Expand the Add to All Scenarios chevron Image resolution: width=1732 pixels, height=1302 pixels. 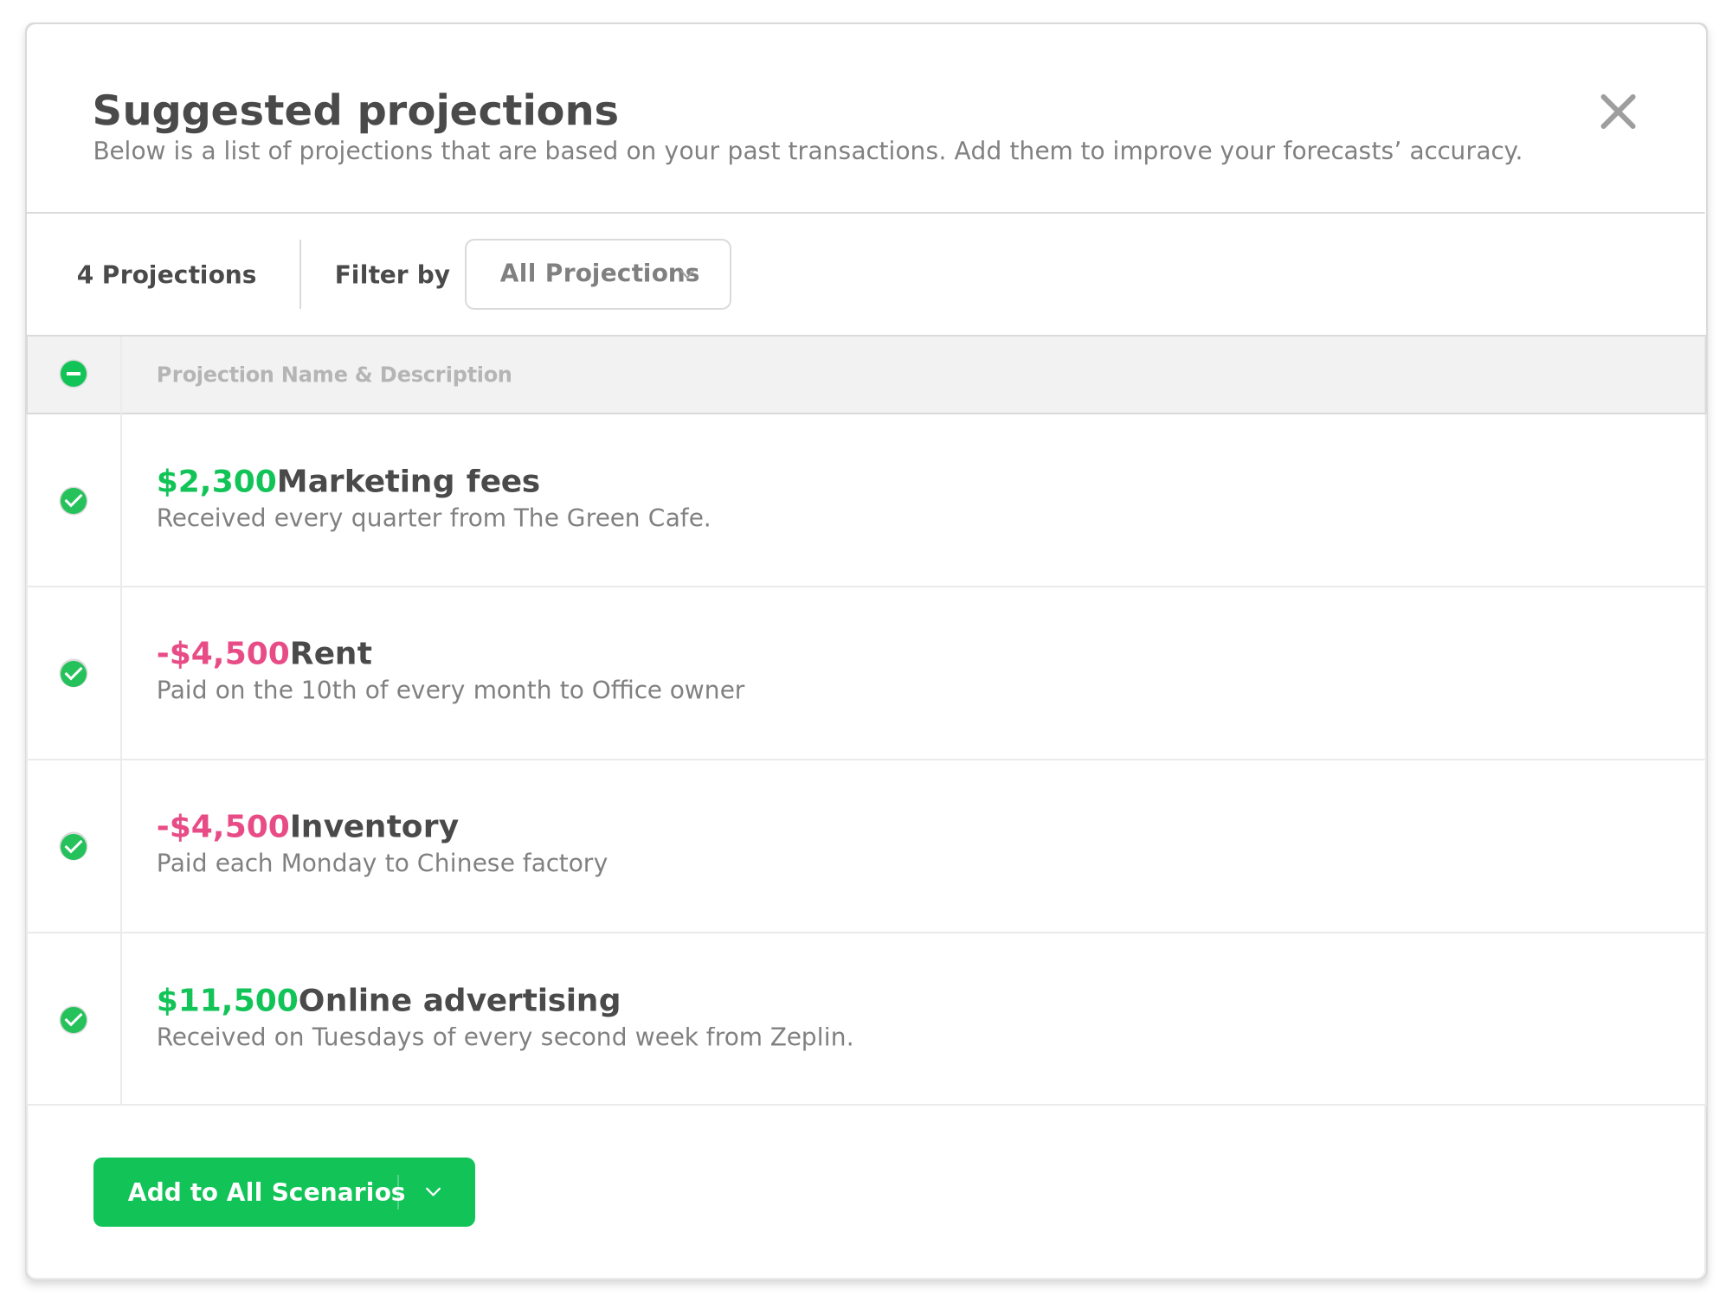pos(433,1192)
